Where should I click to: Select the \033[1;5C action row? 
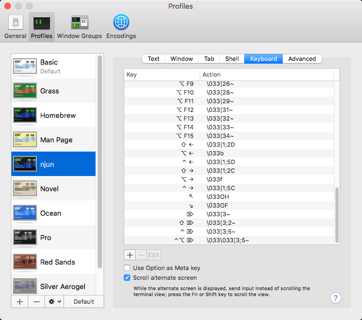pyautogui.click(x=229, y=188)
